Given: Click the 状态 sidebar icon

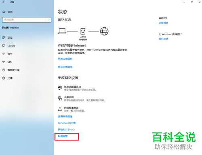Looking at the screenshot, I should coord(4,37).
